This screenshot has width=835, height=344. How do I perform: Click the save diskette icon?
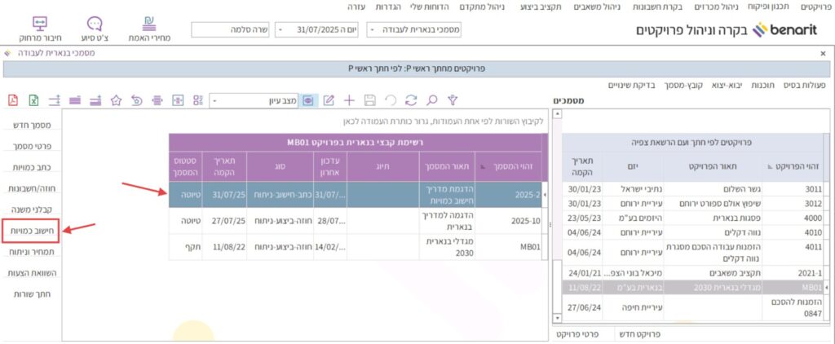[370, 100]
